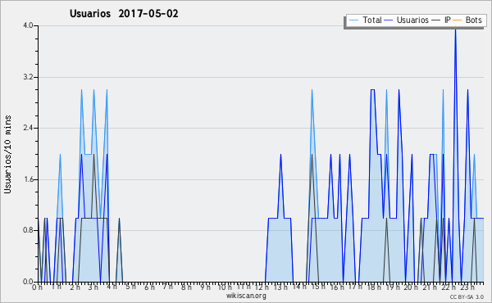Screen dimensions: 492x303
Task: Click the 2.4 y-axis value
Action: 28,128
